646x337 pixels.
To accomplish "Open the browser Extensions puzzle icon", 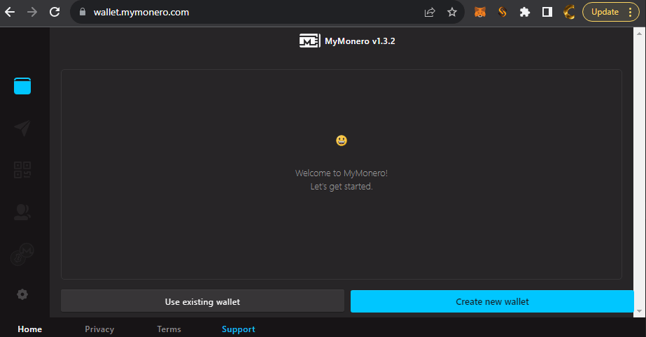I will click(x=524, y=12).
